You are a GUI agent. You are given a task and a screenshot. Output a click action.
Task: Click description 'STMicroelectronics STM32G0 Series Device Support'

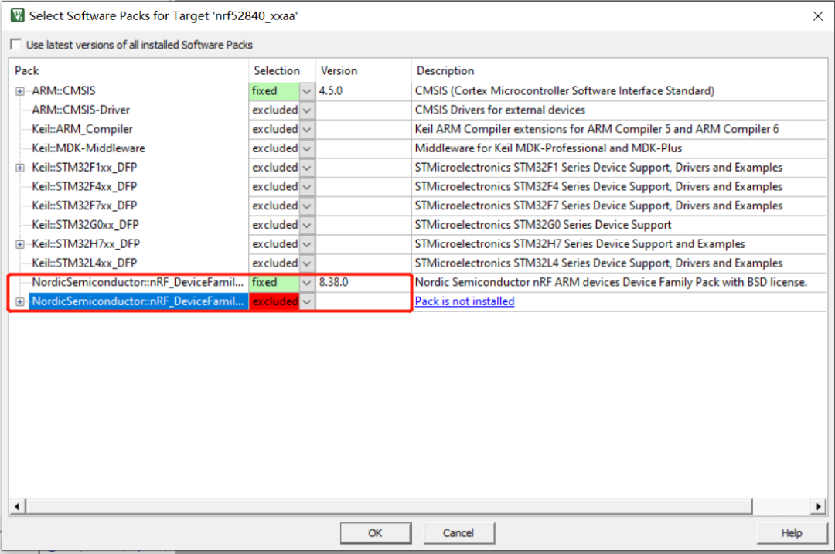click(544, 225)
